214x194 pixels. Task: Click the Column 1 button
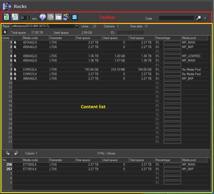click(x=31, y=153)
